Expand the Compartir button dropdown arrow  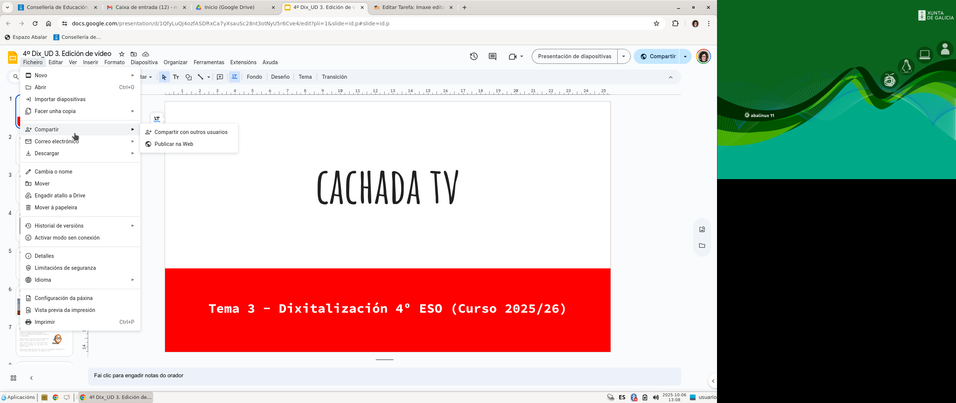[685, 56]
